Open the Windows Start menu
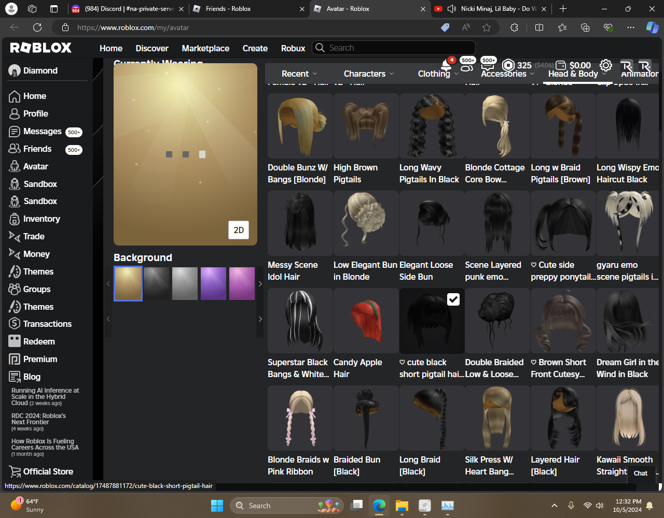Viewport: 664px width, 518px height. pos(217,506)
